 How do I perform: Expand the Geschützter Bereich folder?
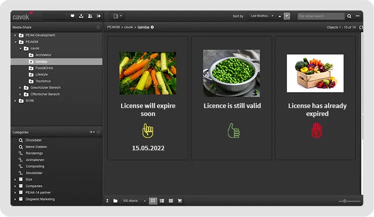tap(20, 88)
